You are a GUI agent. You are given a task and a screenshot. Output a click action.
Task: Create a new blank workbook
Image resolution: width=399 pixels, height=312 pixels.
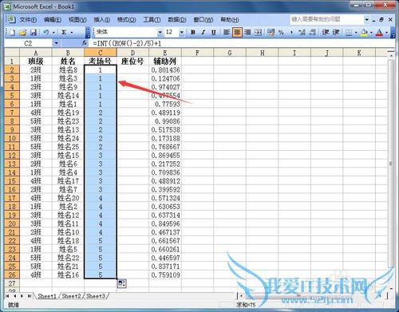[12, 33]
